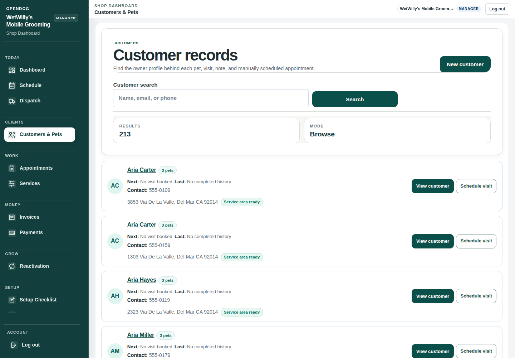Click the Appointments clipboard icon

pyautogui.click(x=12, y=168)
